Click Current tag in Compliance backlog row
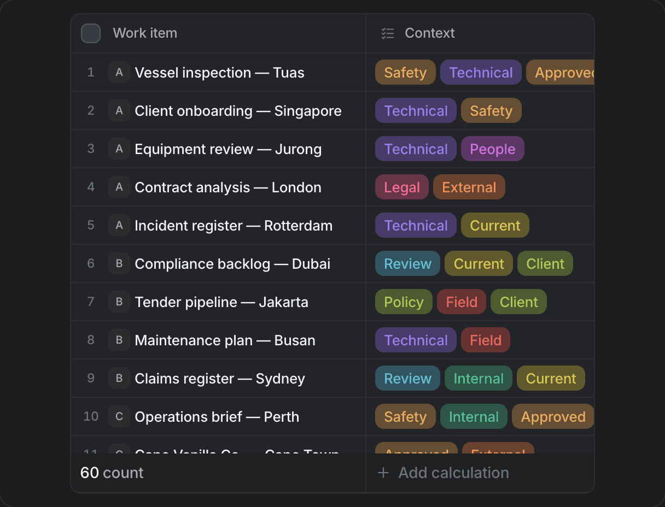Image resolution: width=665 pixels, height=507 pixels. click(479, 263)
